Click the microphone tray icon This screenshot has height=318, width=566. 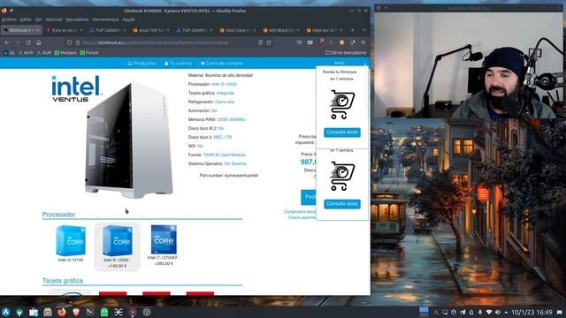coord(480,312)
